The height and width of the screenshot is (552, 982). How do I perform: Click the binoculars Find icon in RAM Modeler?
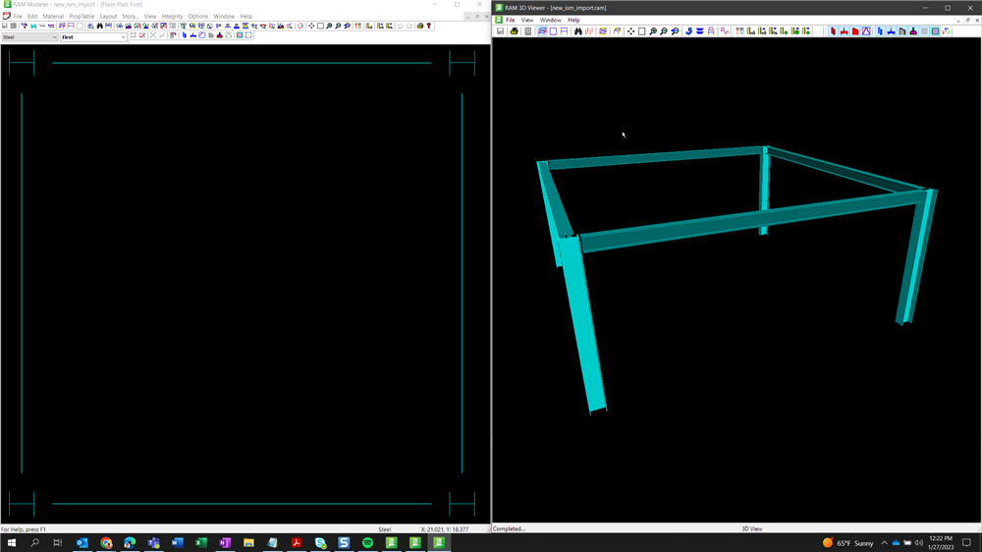(x=99, y=26)
